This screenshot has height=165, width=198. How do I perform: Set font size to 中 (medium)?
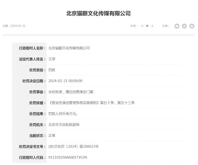point(147,26)
